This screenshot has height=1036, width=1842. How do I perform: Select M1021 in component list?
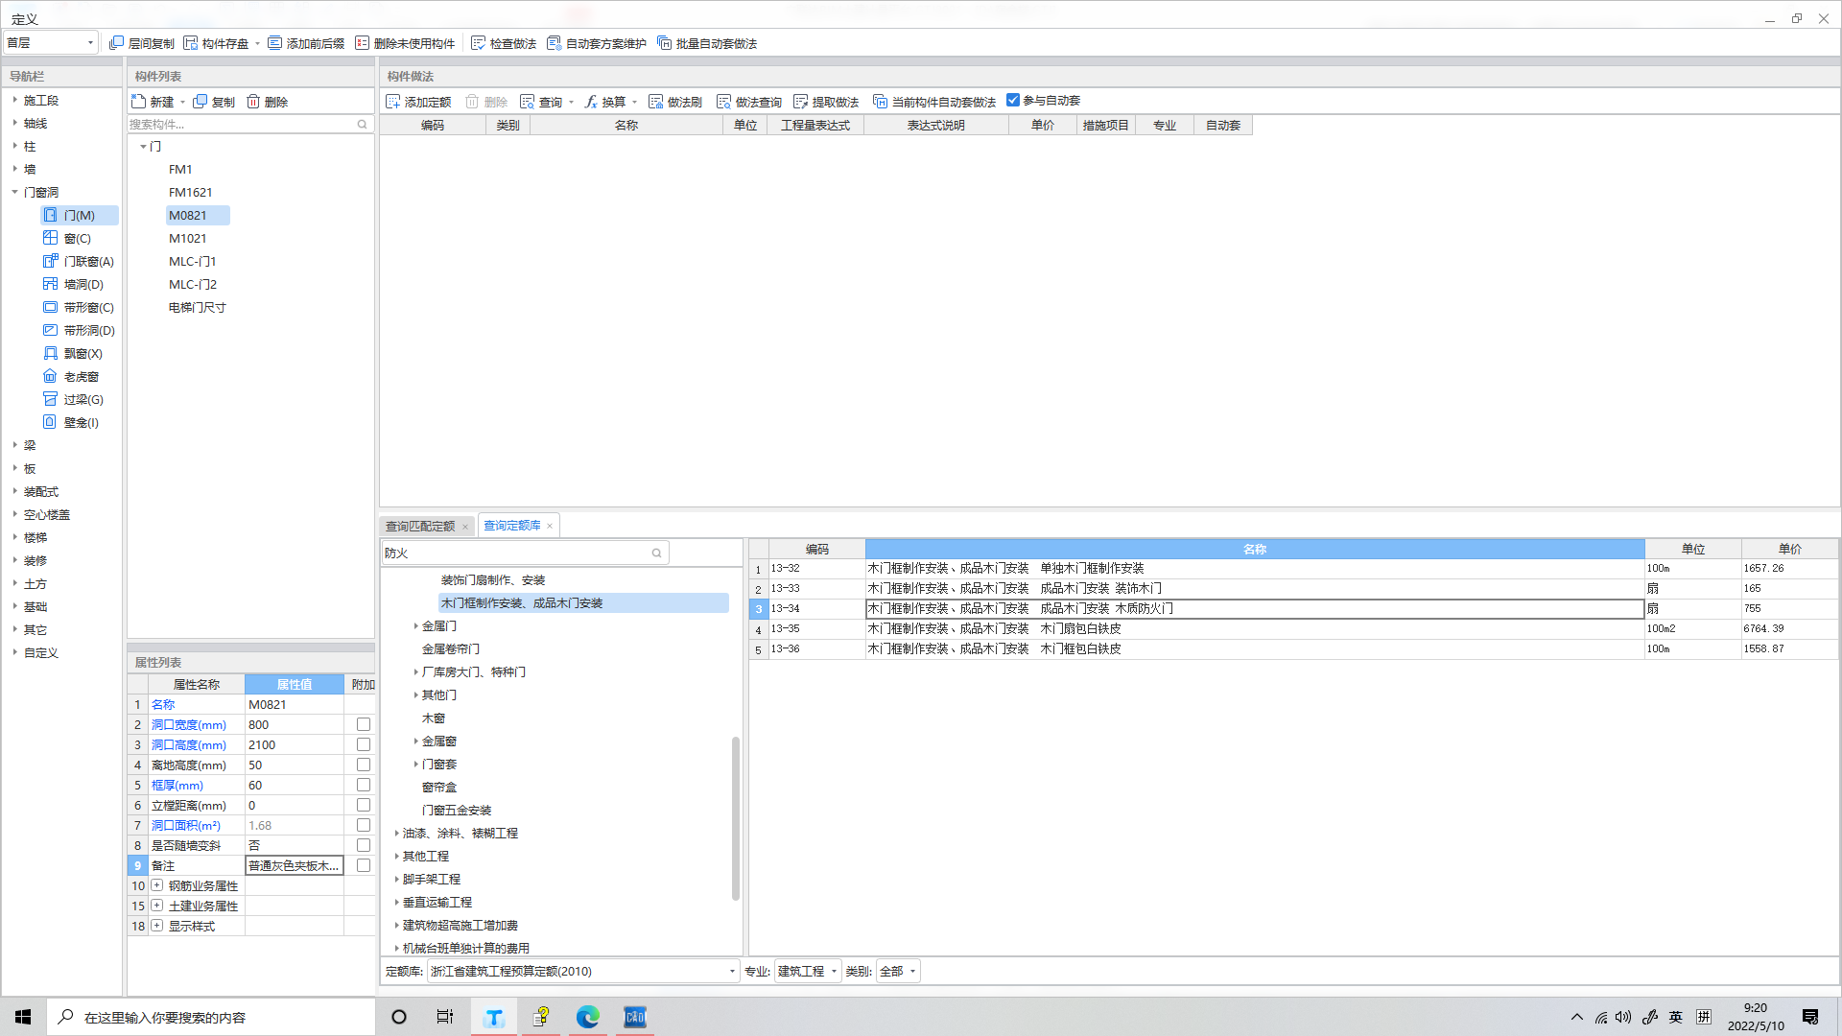[x=188, y=238]
